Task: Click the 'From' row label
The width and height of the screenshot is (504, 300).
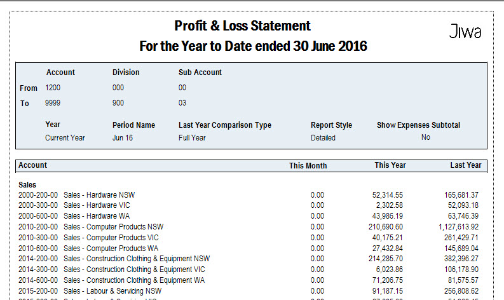Action: pyautogui.click(x=29, y=88)
